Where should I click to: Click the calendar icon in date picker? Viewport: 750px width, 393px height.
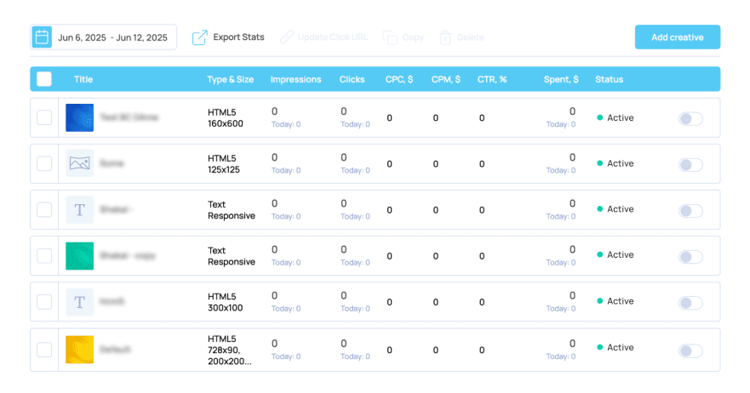point(41,37)
